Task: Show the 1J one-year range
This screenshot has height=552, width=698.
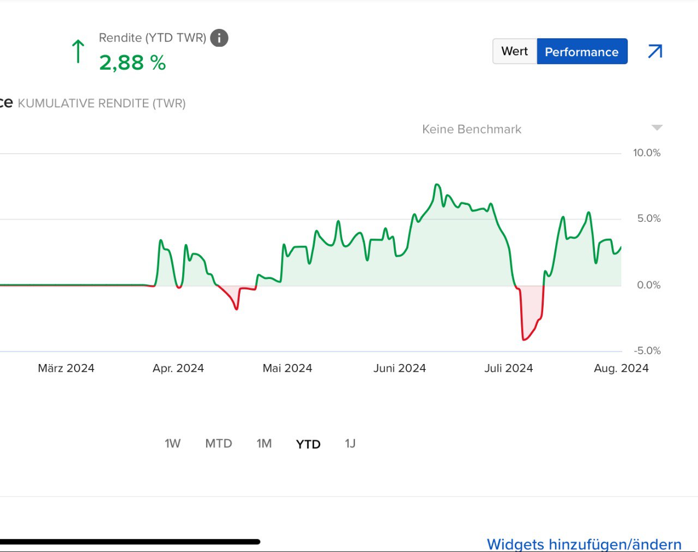Action: (350, 444)
